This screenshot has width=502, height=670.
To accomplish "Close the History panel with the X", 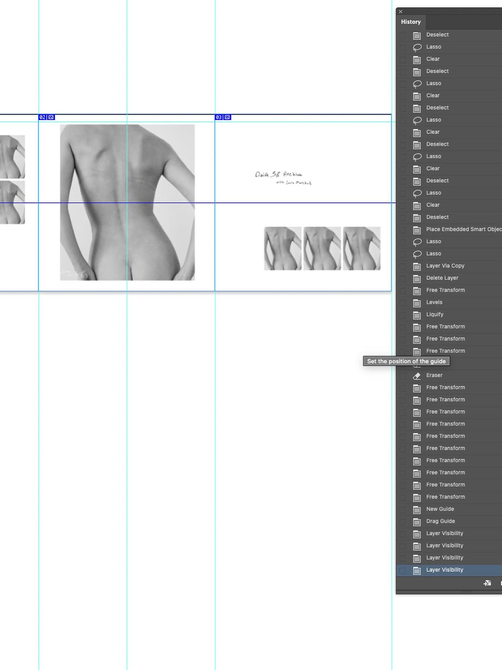I will point(401,12).
